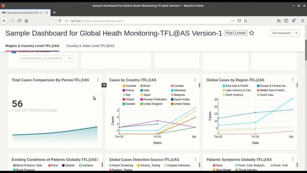Image resolution: width=307 pixels, height=173 pixels.
Task: Open options menu for Global Cases by Region chart
Action: click(x=293, y=80)
